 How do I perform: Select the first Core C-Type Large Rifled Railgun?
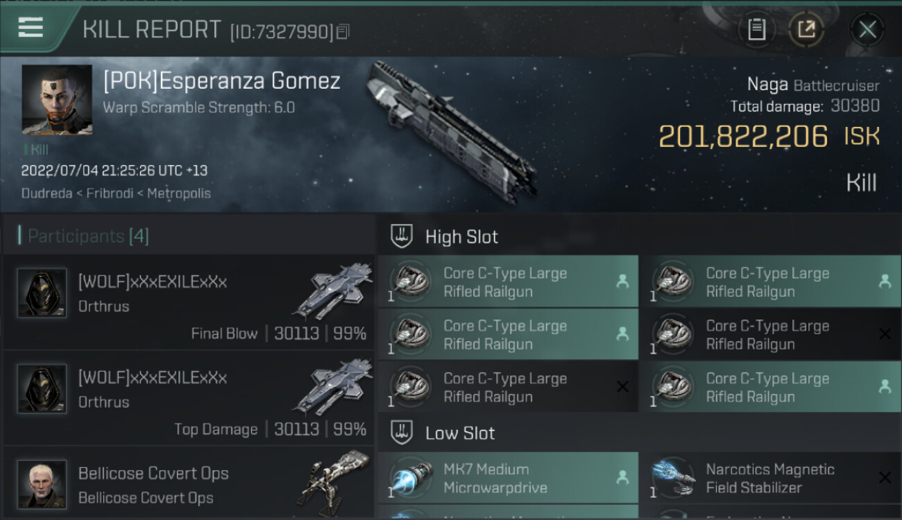[x=508, y=281]
